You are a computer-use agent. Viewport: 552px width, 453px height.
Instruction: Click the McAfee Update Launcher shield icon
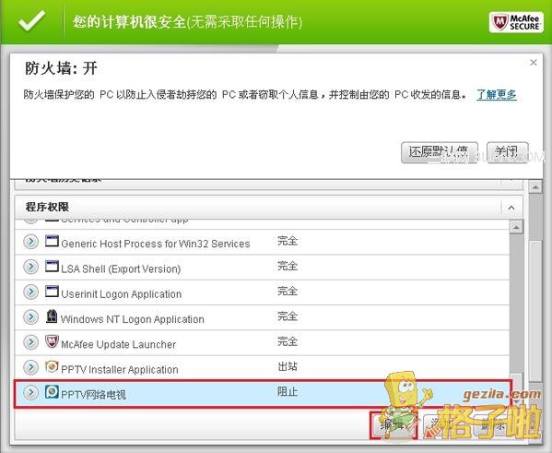pyautogui.click(x=52, y=341)
